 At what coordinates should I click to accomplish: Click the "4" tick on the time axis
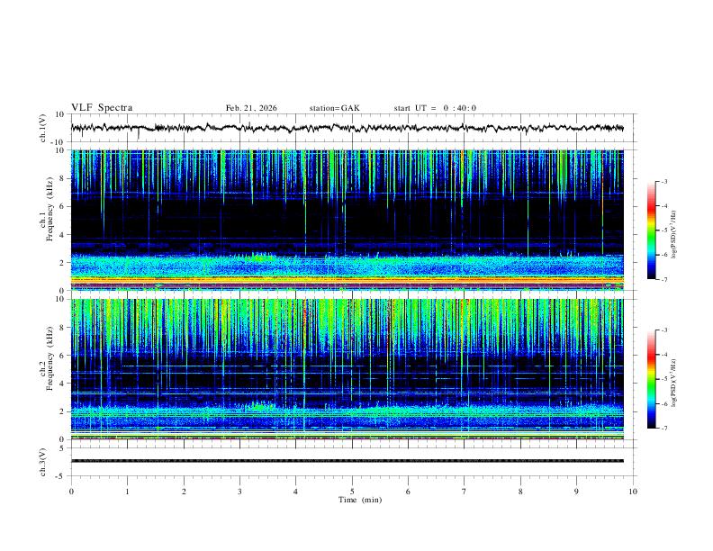click(295, 492)
